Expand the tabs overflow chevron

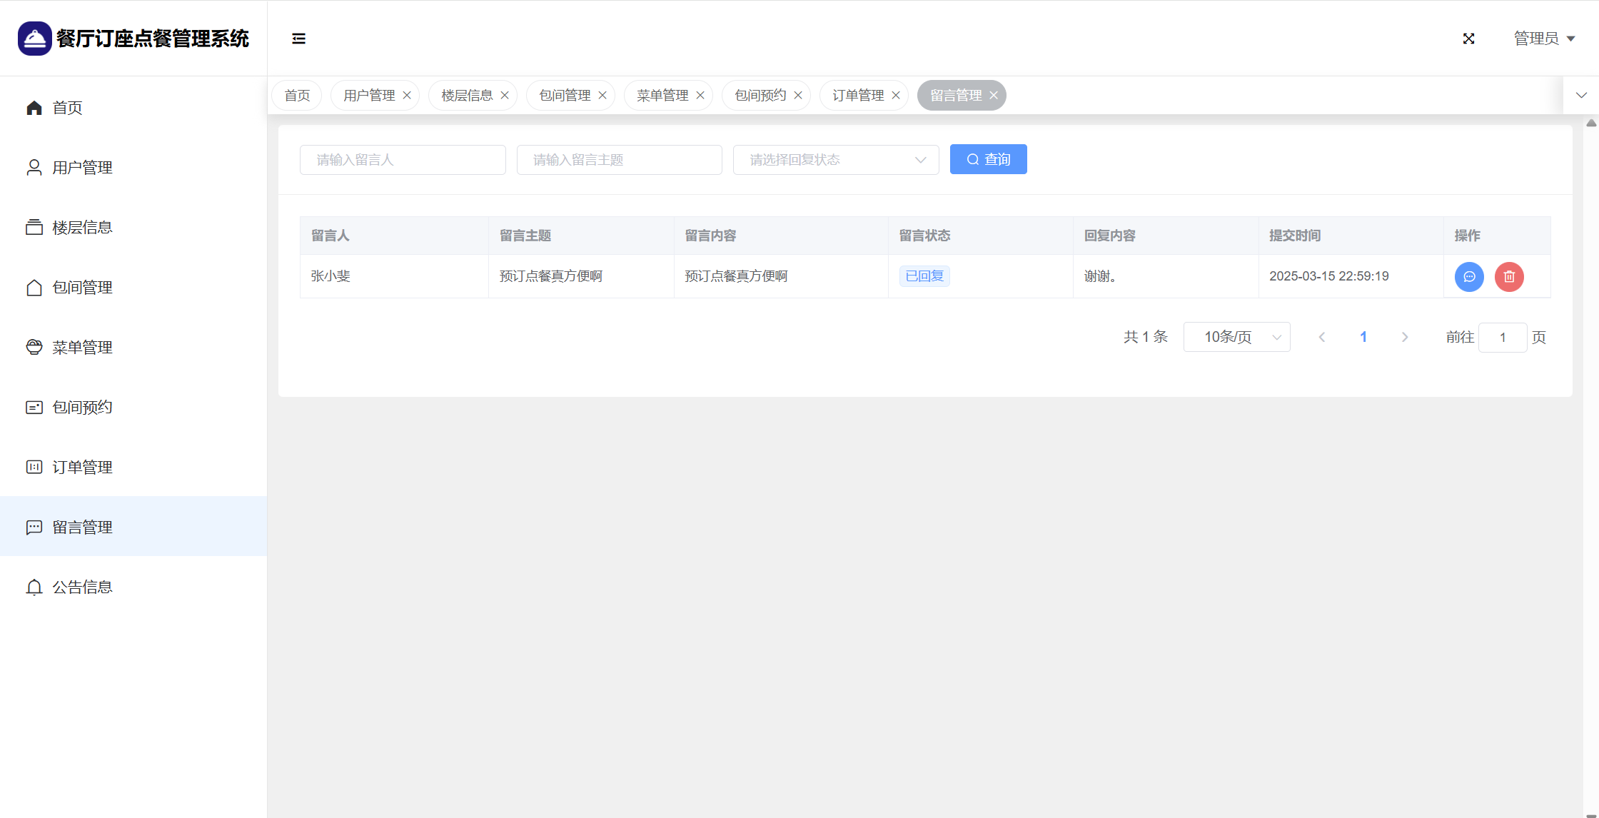click(x=1581, y=96)
